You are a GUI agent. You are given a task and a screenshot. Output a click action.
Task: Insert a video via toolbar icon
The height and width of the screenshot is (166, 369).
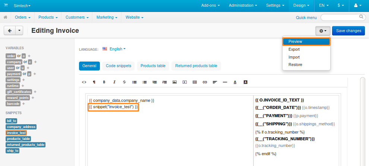click(185, 82)
